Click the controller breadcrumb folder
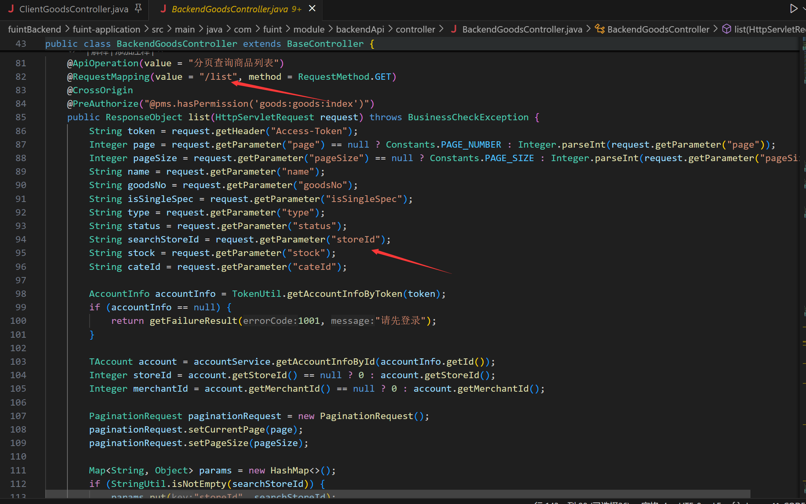 (415, 29)
